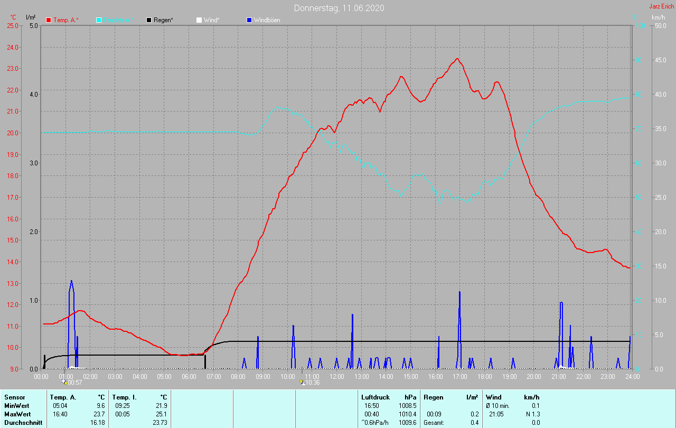
Task: Click the 'Temp. I.' column header
Action: 124,397
